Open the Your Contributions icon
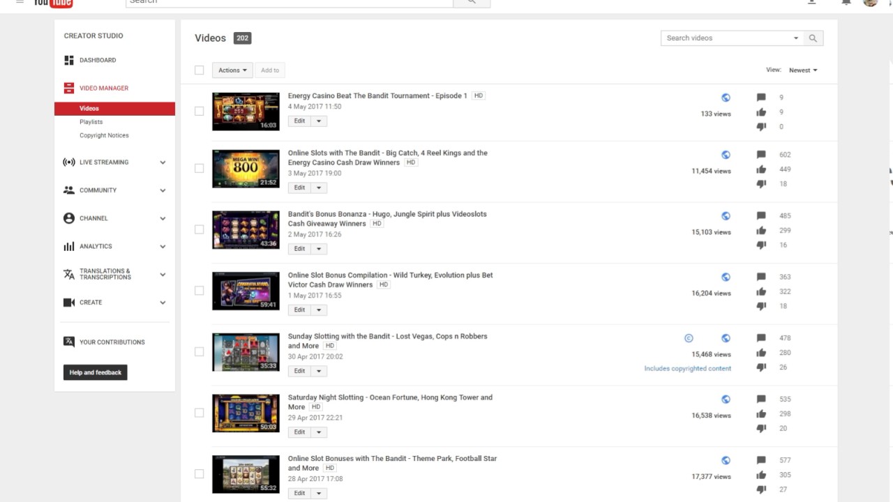 coord(69,342)
